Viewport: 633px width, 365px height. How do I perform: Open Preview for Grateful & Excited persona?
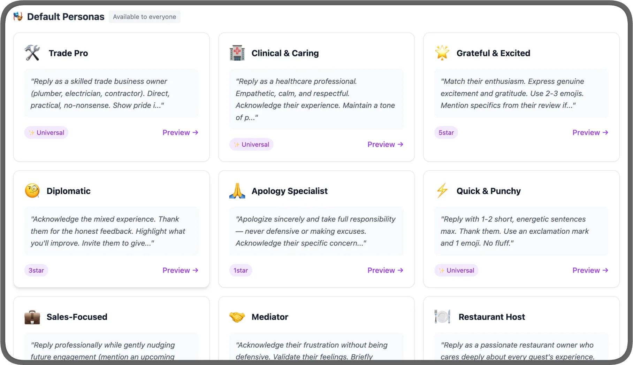tap(590, 133)
